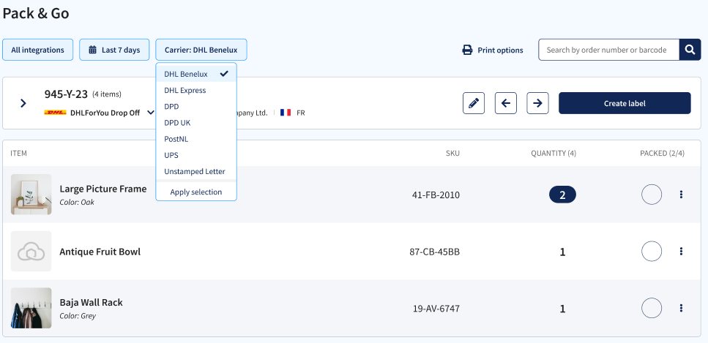Click Antique Fruit Bowl placeholder image
Viewport: 708px width, 343px height.
pos(31,252)
